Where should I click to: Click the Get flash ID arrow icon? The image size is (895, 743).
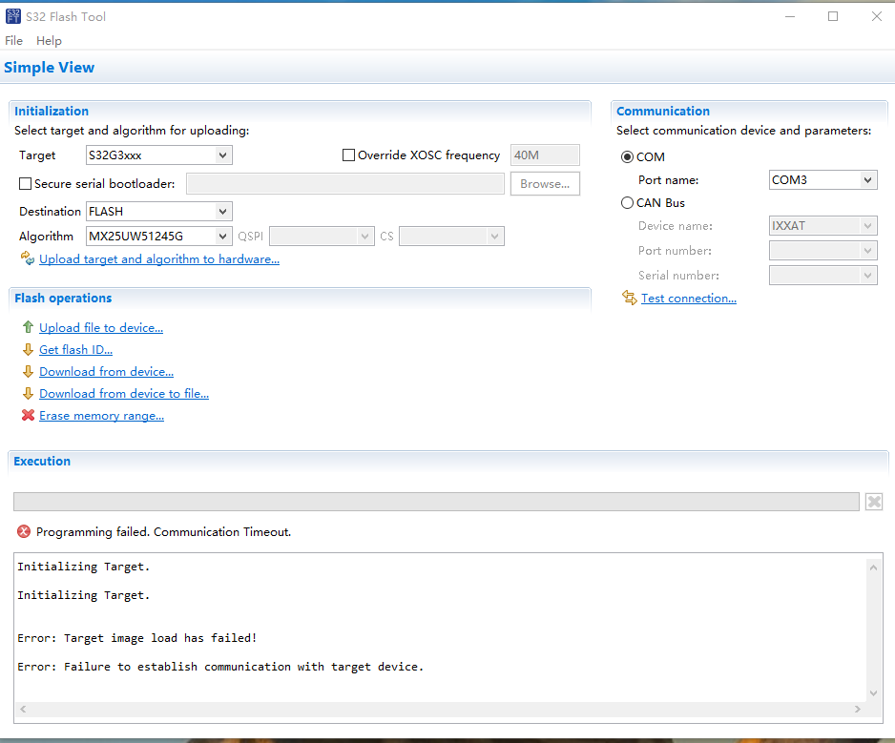(x=28, y=349)
